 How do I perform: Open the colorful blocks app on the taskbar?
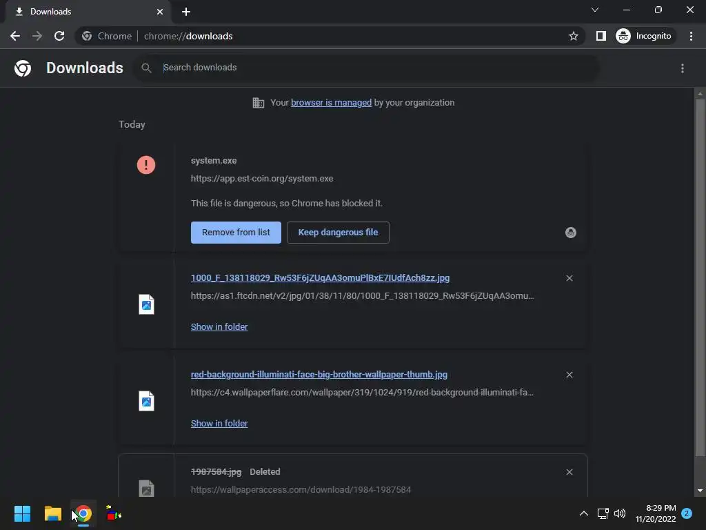pos(114,513)
